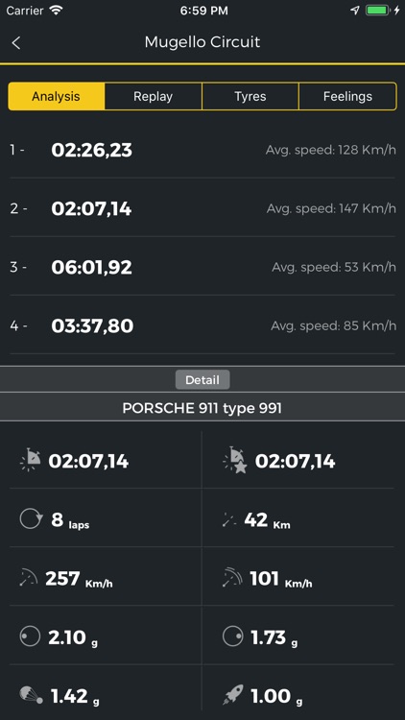Viewport: 405px width, 720px height.
Task: Tap the speed icon beside 101 Km/h
Action: tap(232, 578)
